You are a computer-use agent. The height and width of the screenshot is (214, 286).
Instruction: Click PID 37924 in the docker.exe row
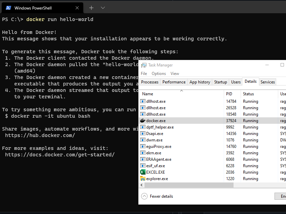click(231, 121)
